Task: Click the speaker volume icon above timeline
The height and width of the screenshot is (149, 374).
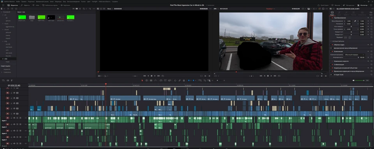Action: (x=354, y=80)
